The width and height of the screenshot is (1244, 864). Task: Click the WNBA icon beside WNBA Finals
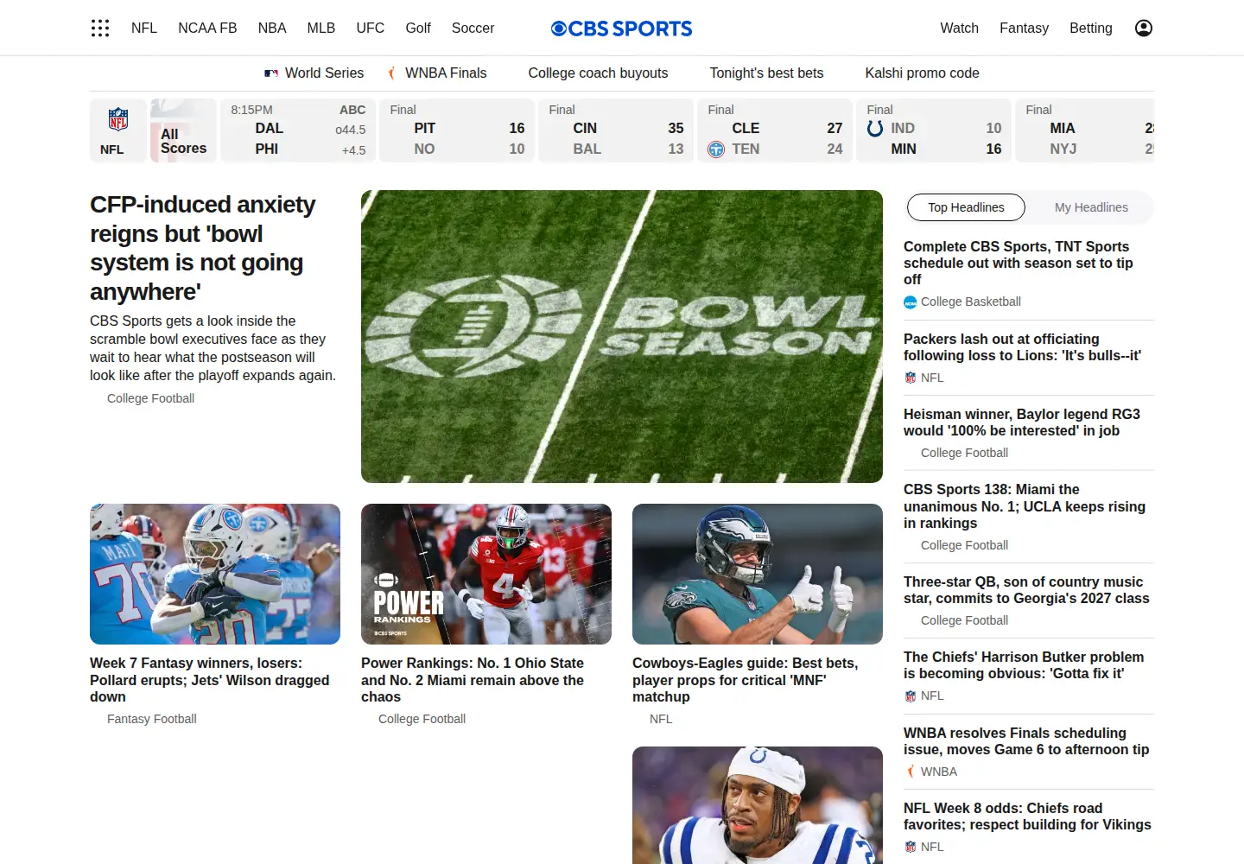pyautogui.click(x=392, y=73)
